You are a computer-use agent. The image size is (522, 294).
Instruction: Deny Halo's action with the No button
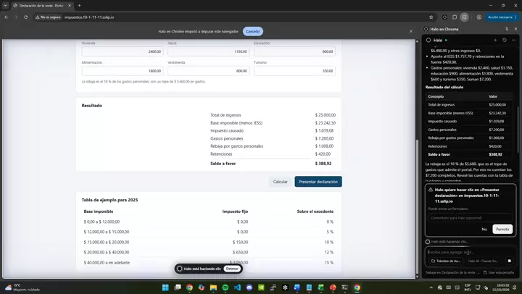(484, 229)
